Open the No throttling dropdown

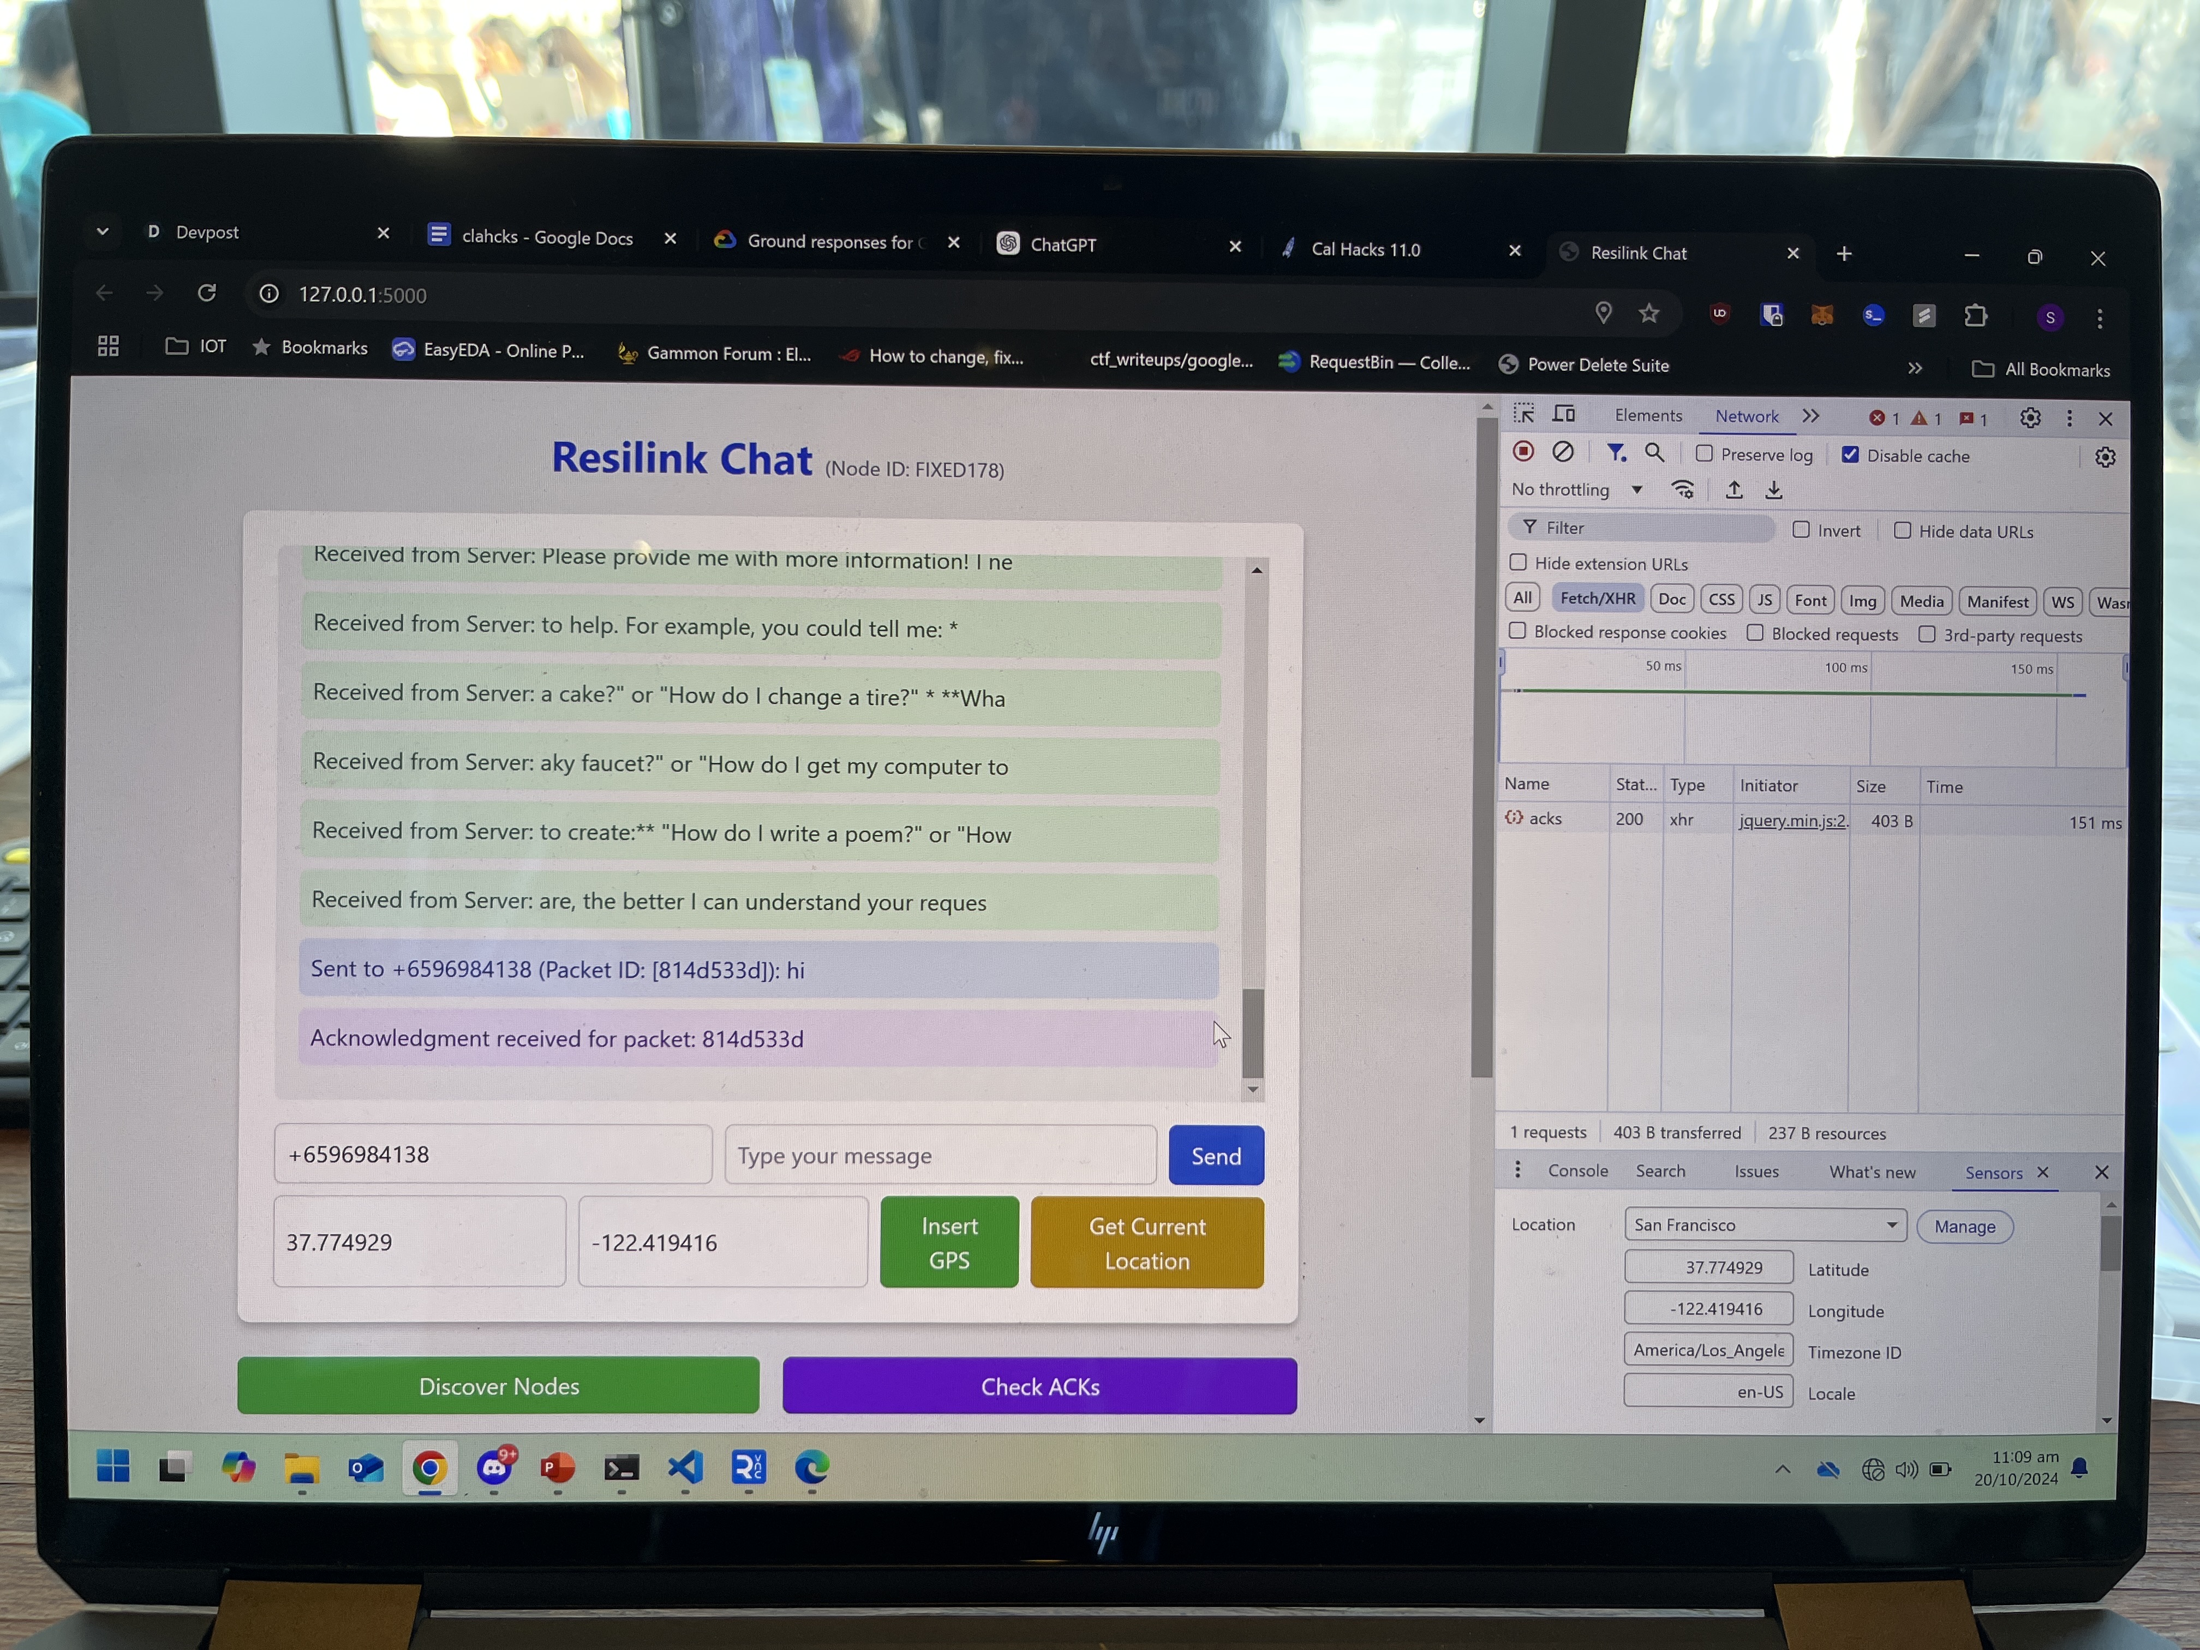1576,489
